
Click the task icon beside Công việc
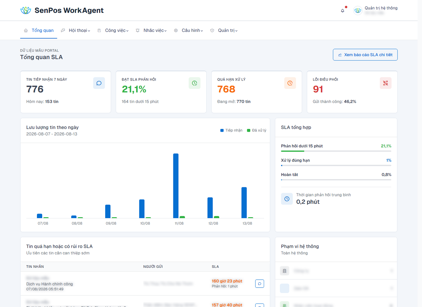point(99,30)
